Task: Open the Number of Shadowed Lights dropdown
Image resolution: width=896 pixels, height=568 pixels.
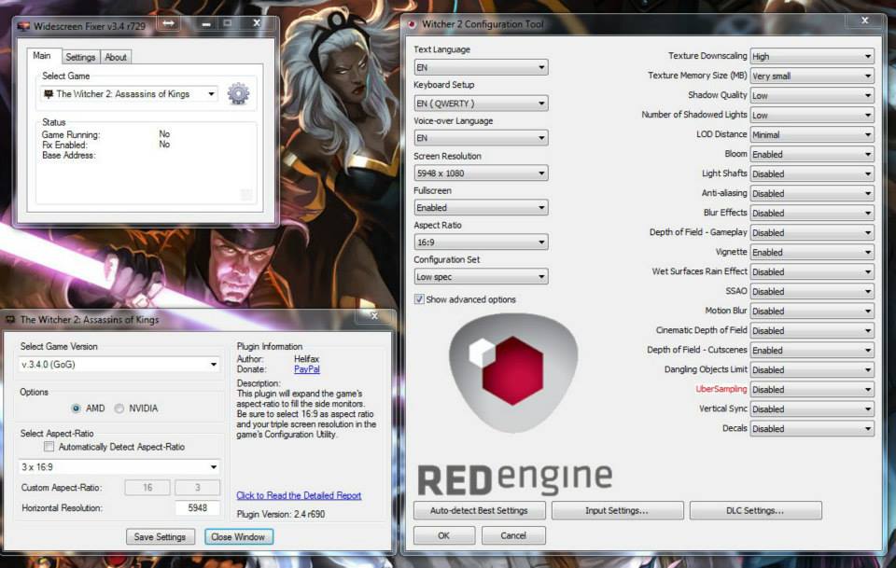Action: tap(812, 115)
